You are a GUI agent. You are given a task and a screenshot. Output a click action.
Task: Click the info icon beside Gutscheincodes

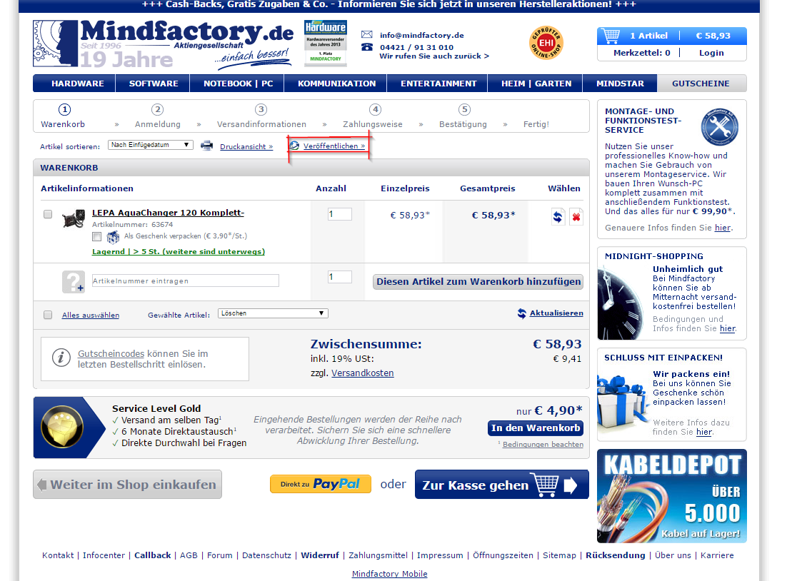pyautogui.click(x=61, y=358)
